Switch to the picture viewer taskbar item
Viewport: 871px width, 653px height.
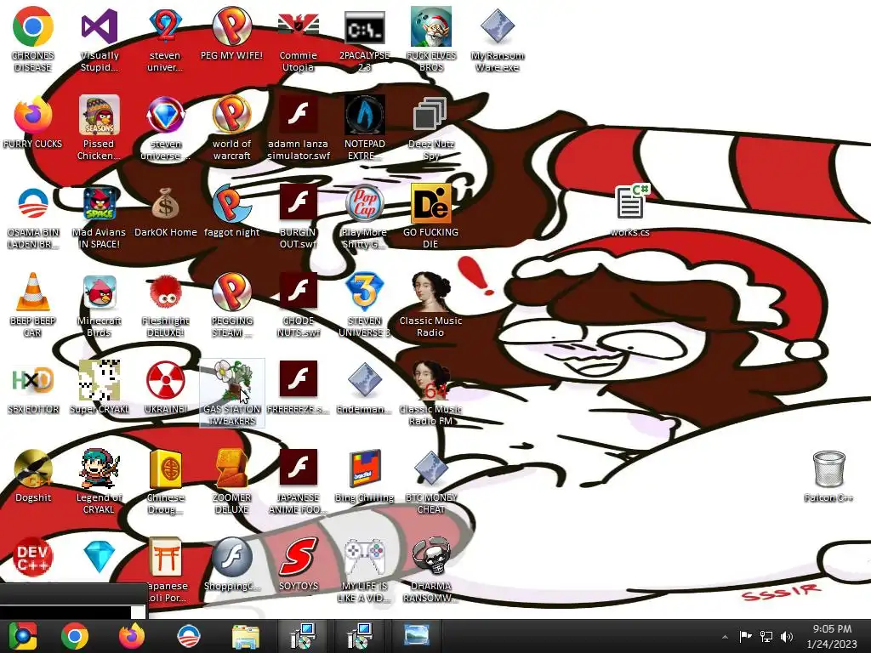[416, 636]
